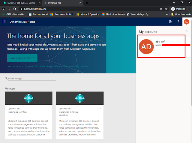Click the page vertical scrollbar
The image size is (192, 143).
point(191,62)
